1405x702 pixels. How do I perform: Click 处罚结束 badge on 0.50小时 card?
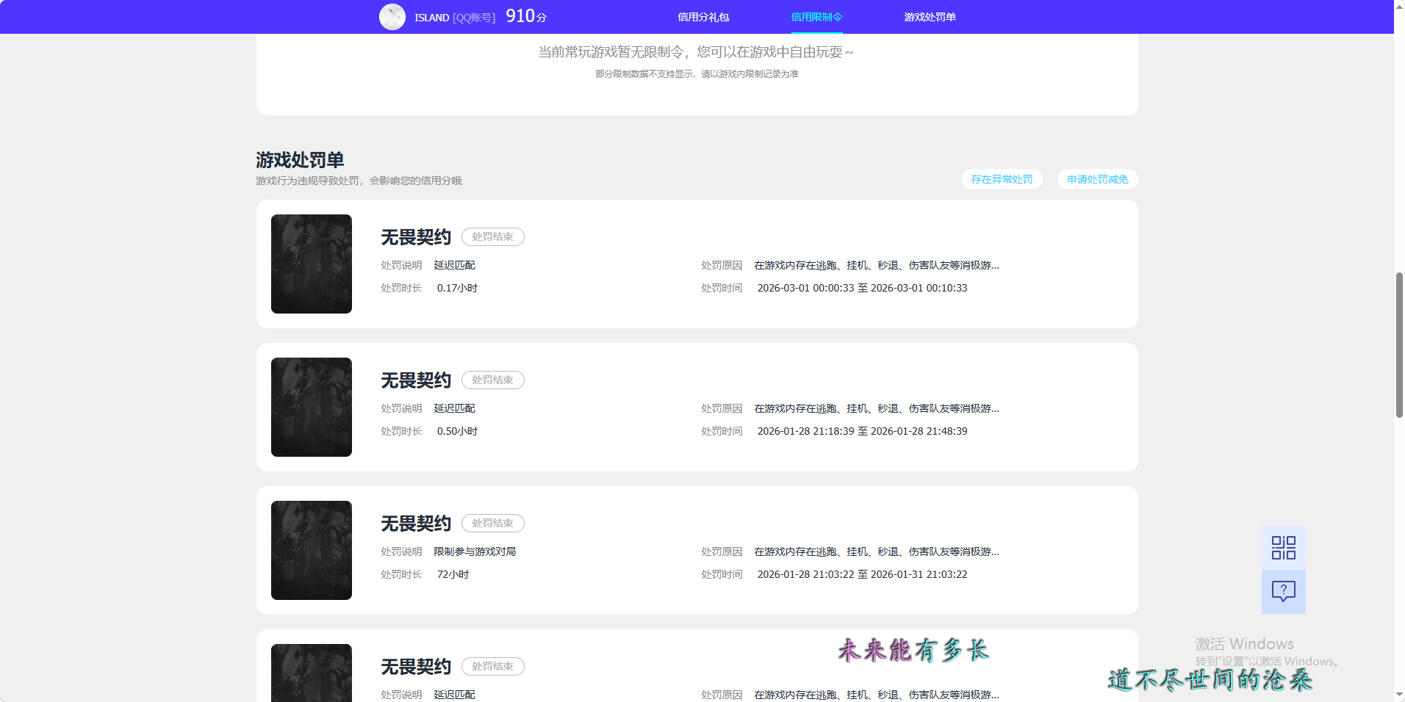(492, 380)
